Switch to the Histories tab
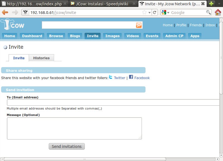The width and height of the screenshot is (223, 161). click(x=41, y=58)
